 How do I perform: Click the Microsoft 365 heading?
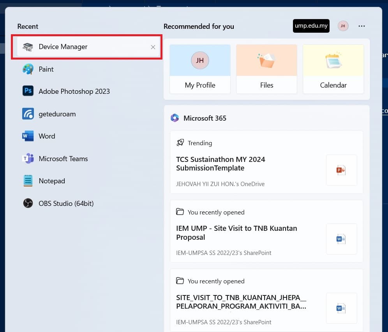point(205,118)
